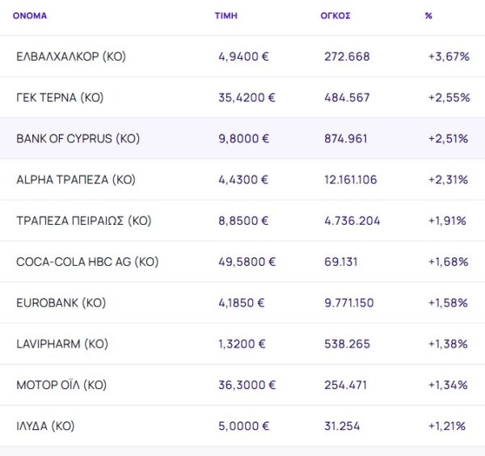Select the ΙΛΥΔΑ (ΚΟ) stock

pyautogui.click(x=45, y=426)
